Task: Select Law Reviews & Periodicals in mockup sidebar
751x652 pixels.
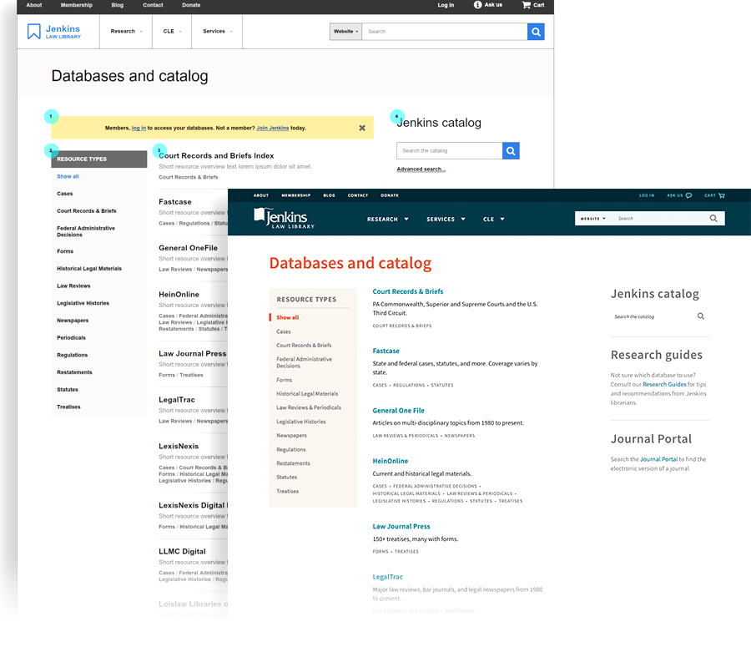Action: (309, 407)
